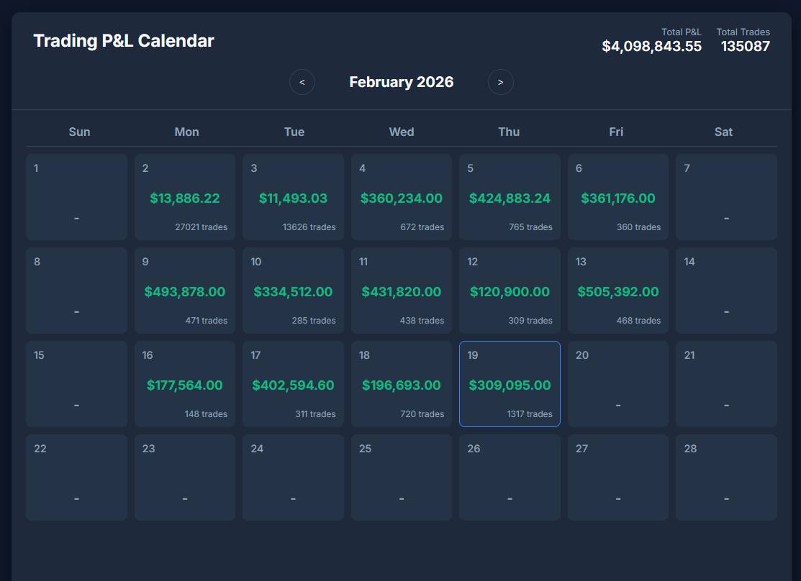Screen dimensions: 801x581
Task: Go to next month arrow
Action: coord(501,82)
